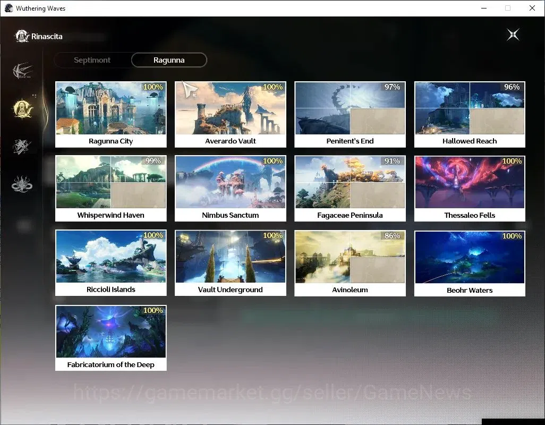This screenshot has height=425, width=545.
Task: Click the 100% progress on Beohr Waters
Action: click(x=512, y=236)
